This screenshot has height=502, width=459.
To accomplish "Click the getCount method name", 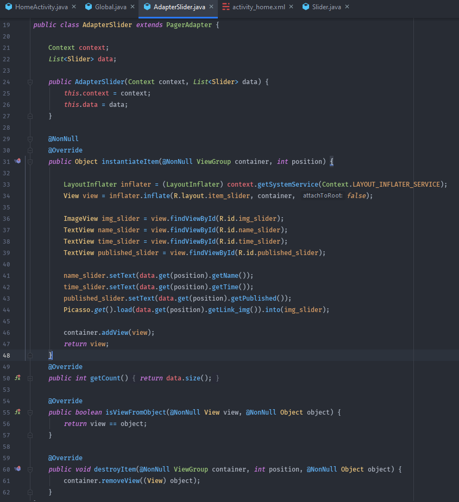I will coord(105,378).
